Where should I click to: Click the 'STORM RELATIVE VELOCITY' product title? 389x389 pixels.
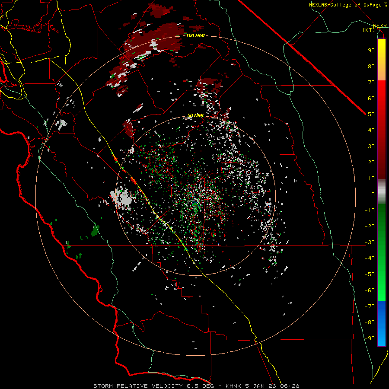138,386
